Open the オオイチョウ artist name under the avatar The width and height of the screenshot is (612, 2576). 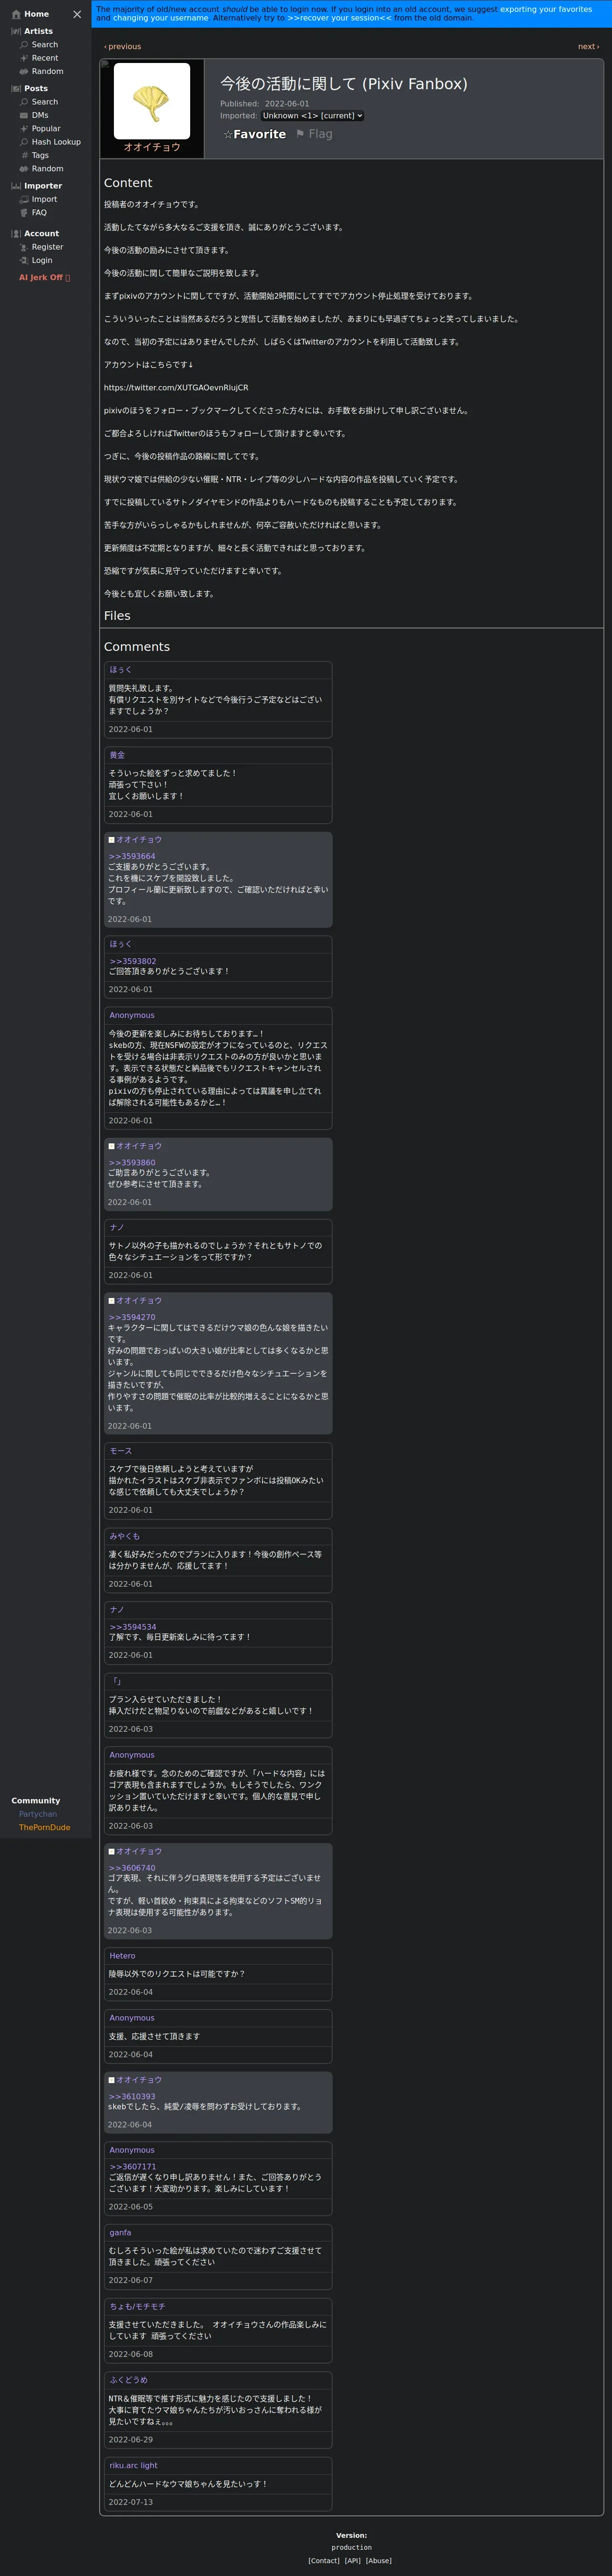[152, 147]
